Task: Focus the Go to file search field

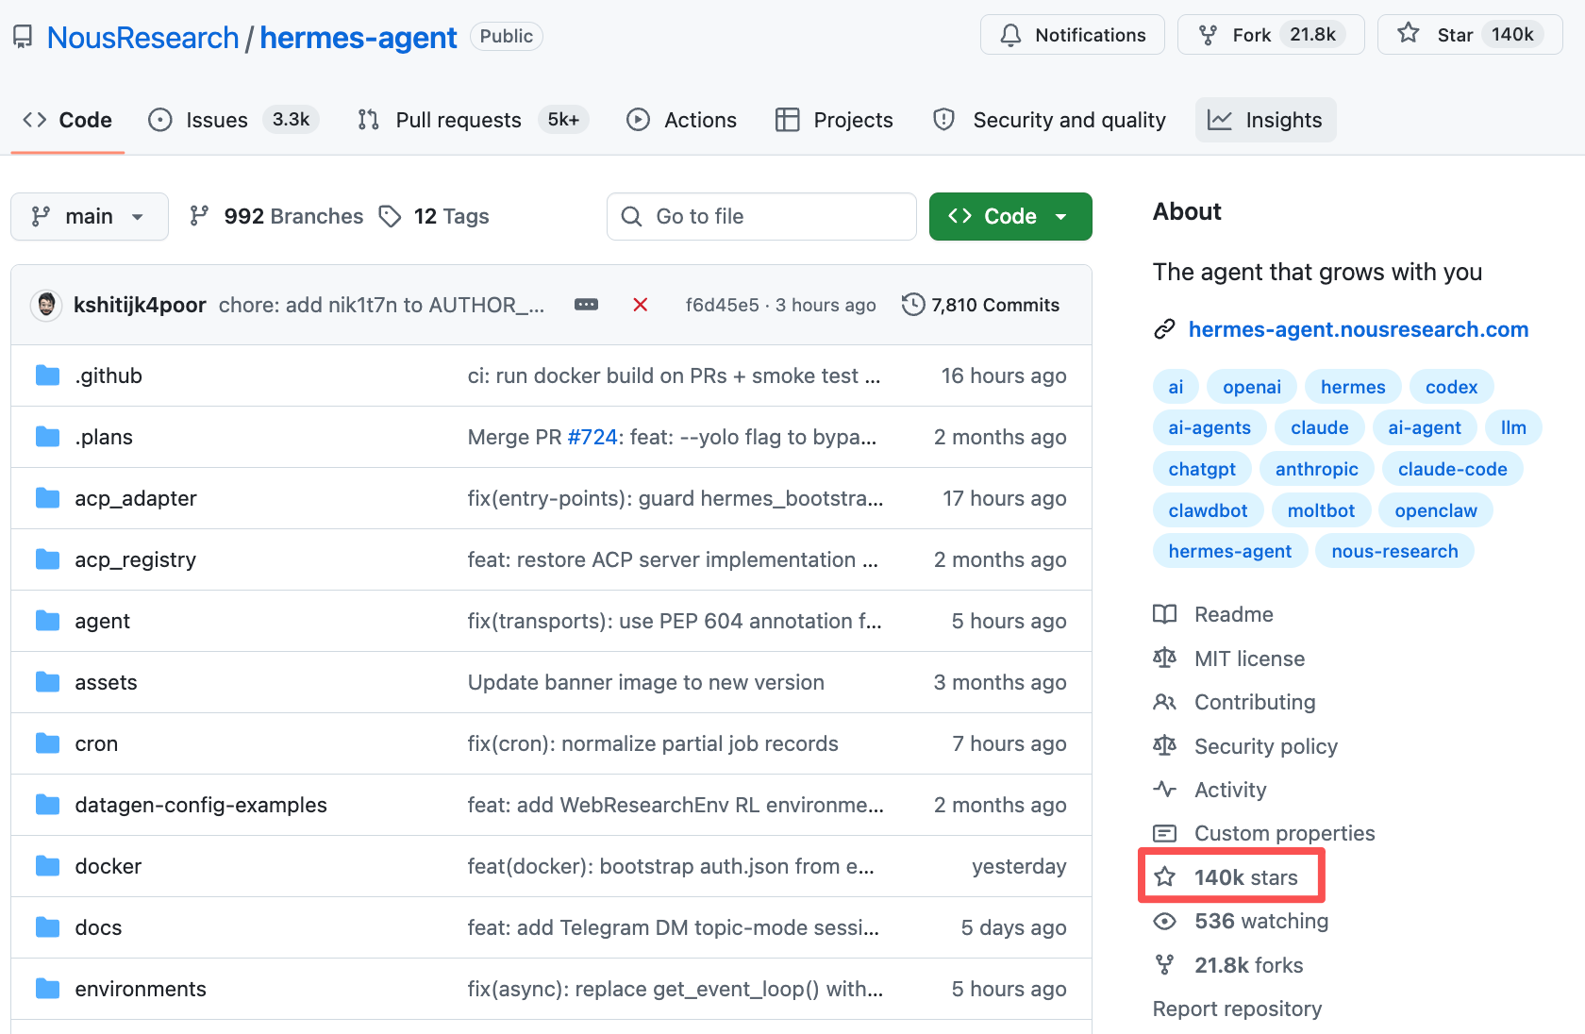Action: coord(761,216)
